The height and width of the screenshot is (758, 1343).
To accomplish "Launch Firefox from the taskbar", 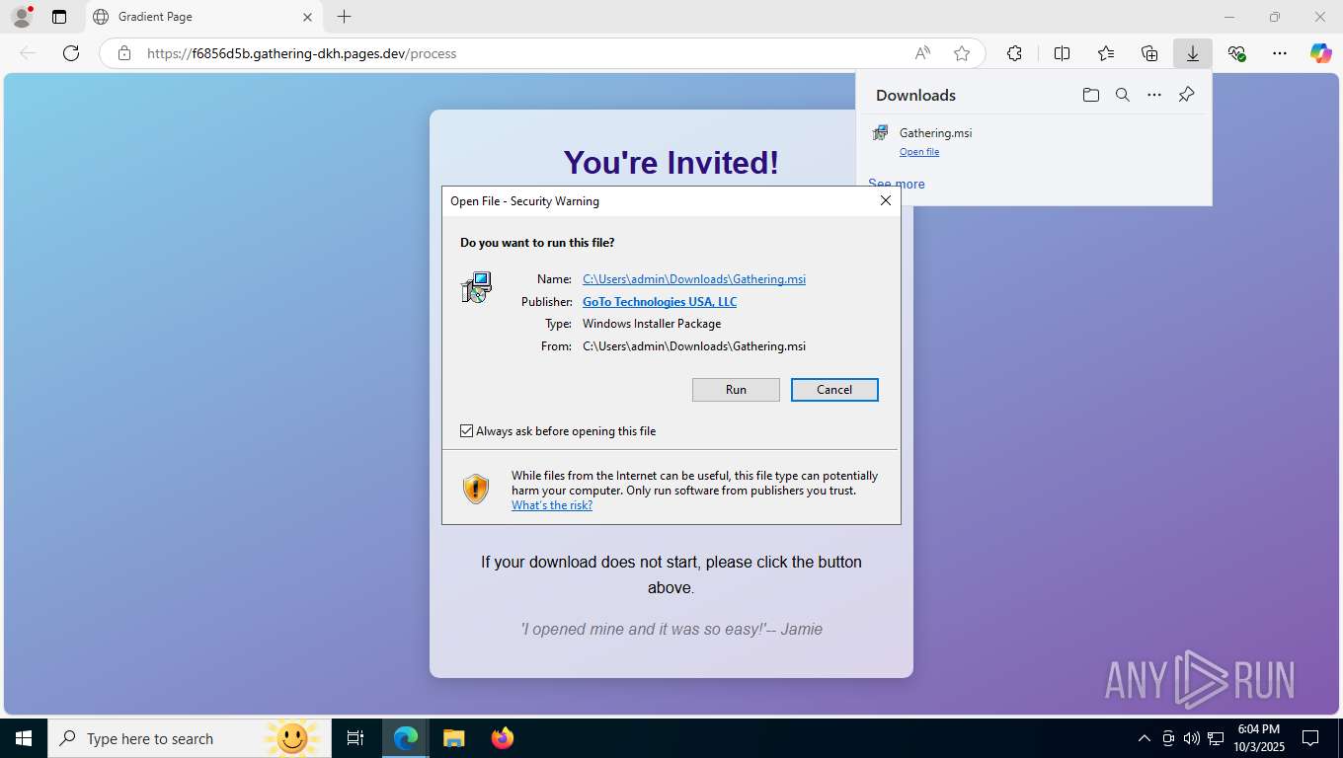I will click(503, 738).
